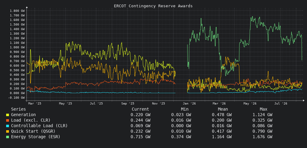Select the Load (excl. CLR) series label
307x148 pixels.
(x=30, y=120)
